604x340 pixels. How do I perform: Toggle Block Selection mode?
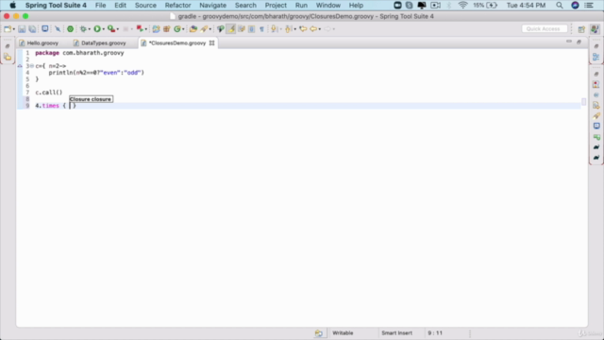251,29
